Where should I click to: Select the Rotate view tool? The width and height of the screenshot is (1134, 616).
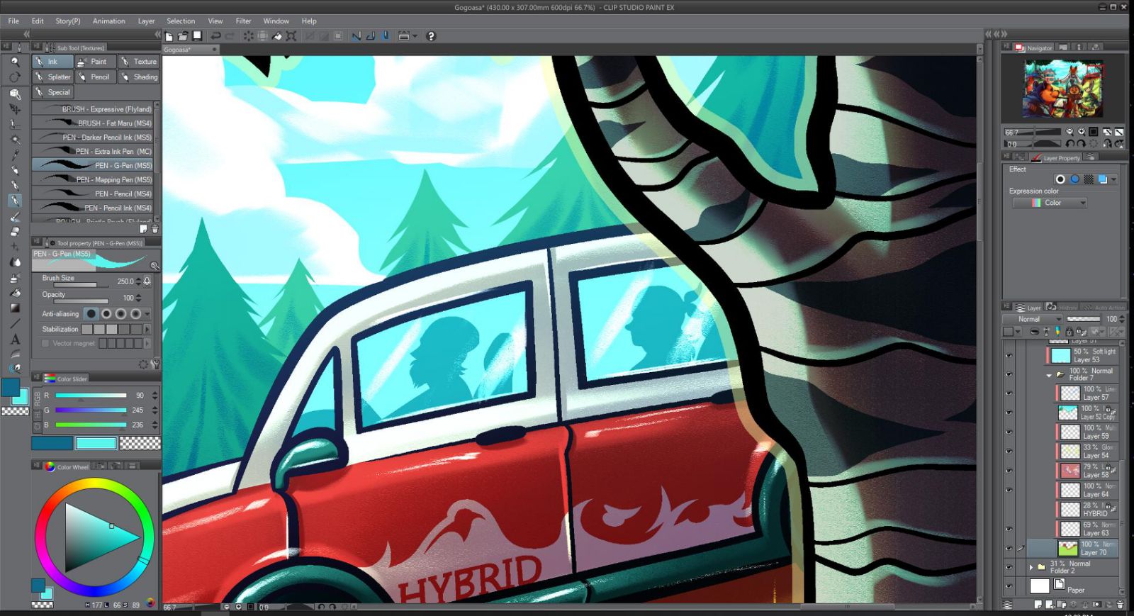pos(15,77)
